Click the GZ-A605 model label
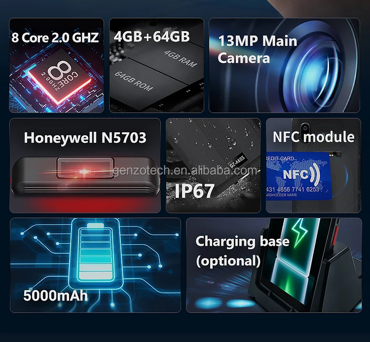 pos(237,162)
